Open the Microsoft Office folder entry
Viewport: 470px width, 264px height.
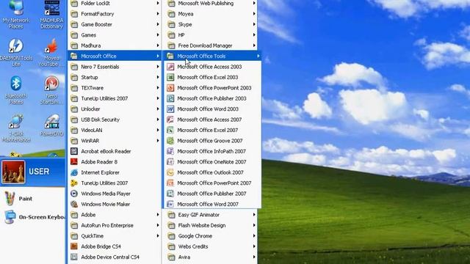click(x=115, y=56)
